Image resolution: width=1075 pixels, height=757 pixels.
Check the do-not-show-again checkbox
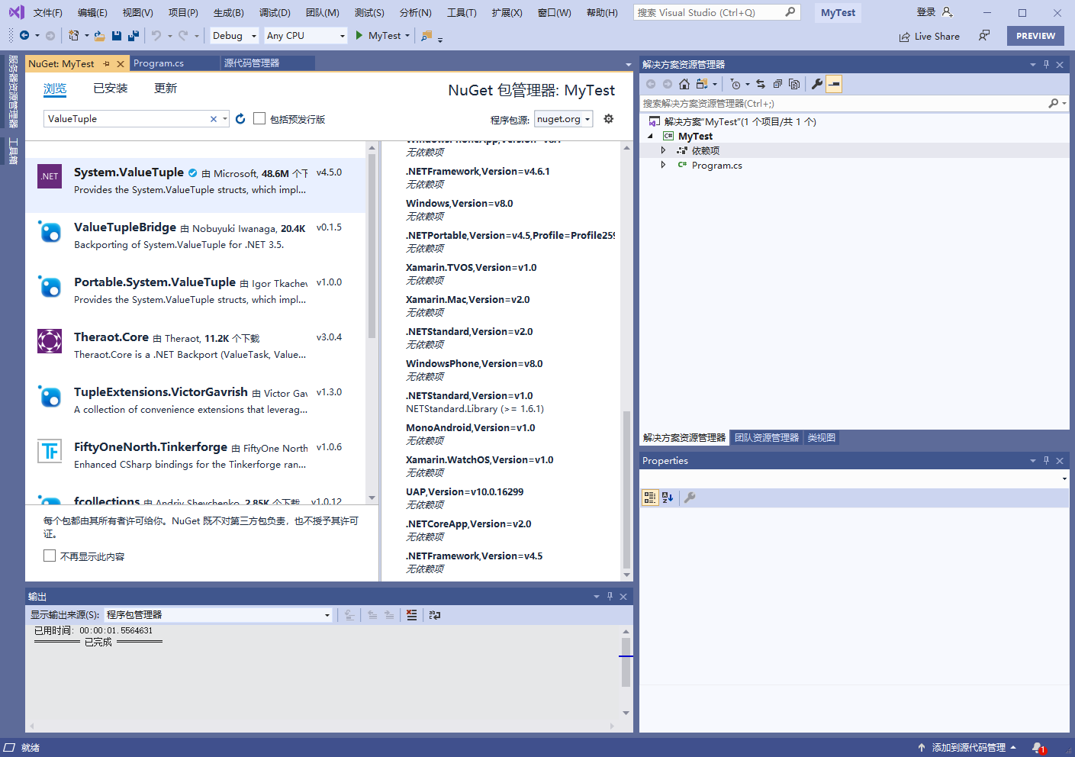pyautogui.click(x=50, y=556)
